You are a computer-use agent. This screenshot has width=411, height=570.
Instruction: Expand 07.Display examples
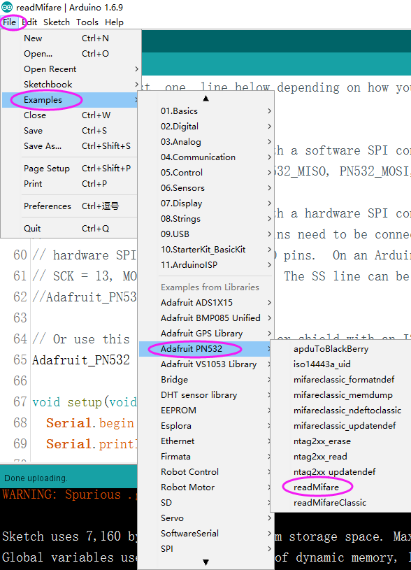click(x=206, y=204)
